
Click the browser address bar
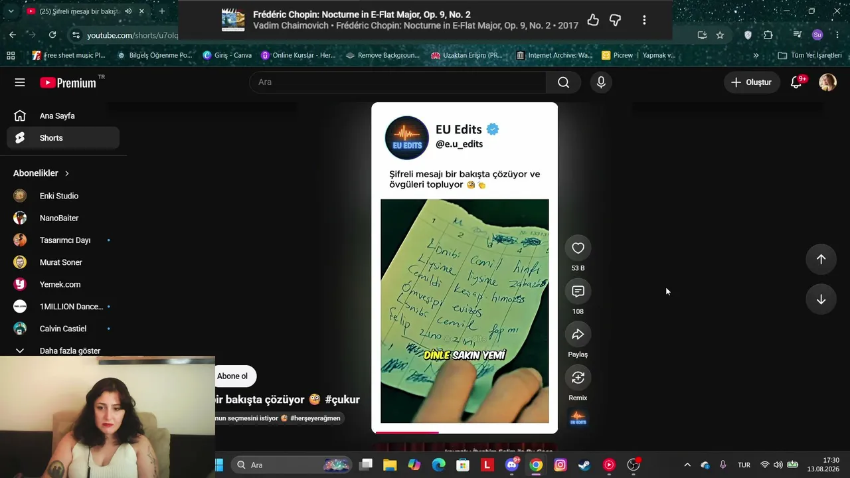(x=132, y=35)
